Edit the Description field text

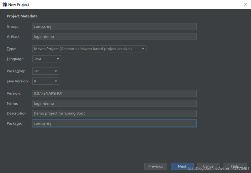114,113
